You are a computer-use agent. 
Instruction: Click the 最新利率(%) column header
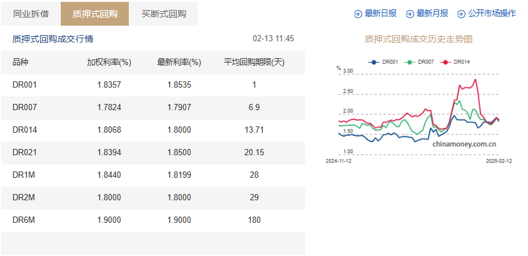(179, 62)
